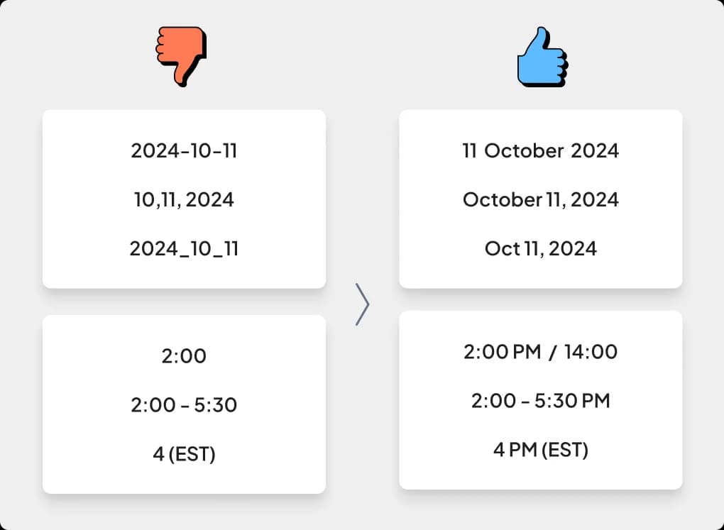724x530 pixels.
Task: Click the 2:00 - 5:30 PM text
Action: tap(541, 401)
